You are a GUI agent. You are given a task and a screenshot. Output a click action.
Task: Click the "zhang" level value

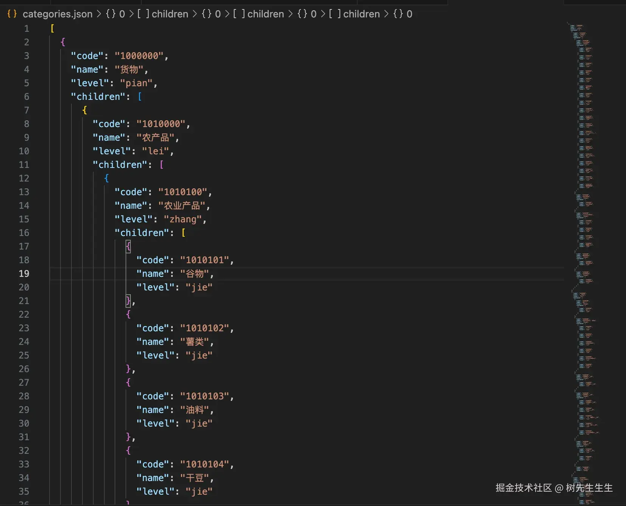pos(183,219)
